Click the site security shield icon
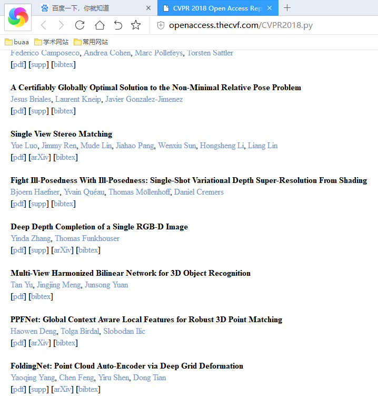 pyautogui.click(x=161, y=25)
